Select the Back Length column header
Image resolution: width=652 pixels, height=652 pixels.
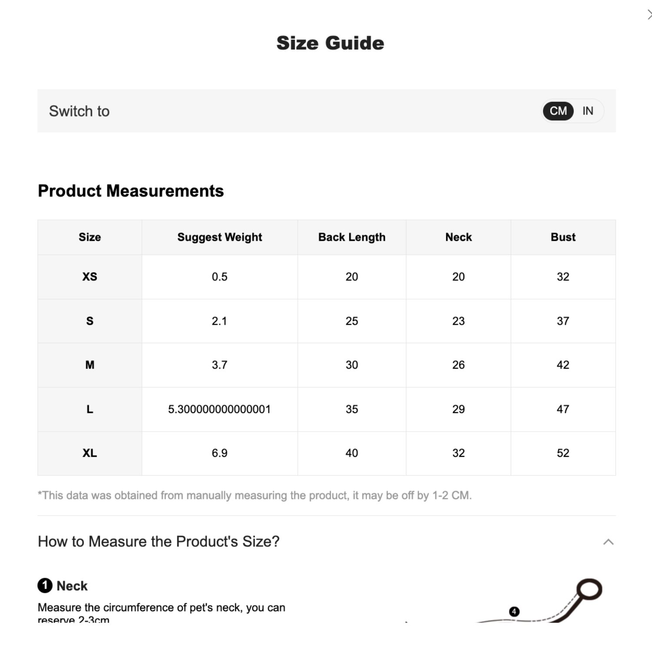(x=352, y=237)
